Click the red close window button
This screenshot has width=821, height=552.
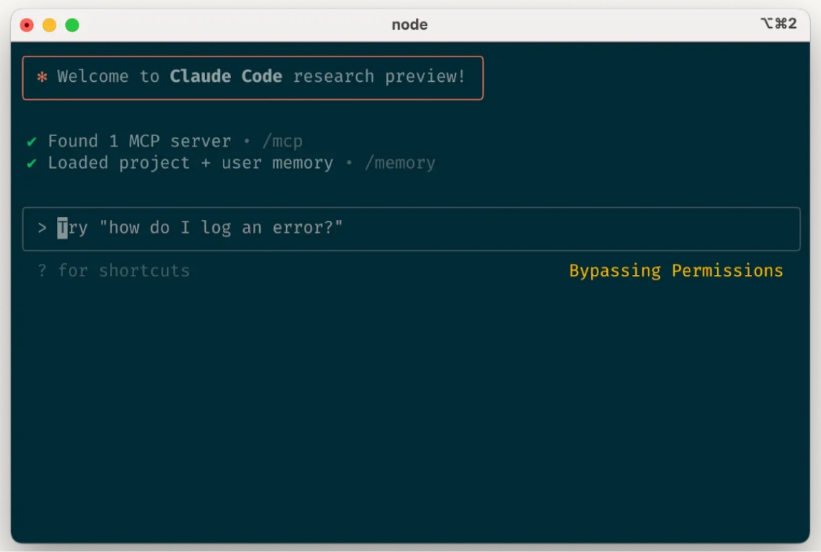(27, 25)
